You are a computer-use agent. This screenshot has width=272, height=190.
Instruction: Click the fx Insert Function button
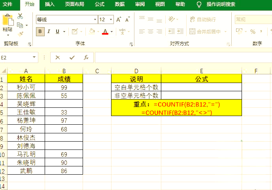pyautogui.click(x=86, y=57)
